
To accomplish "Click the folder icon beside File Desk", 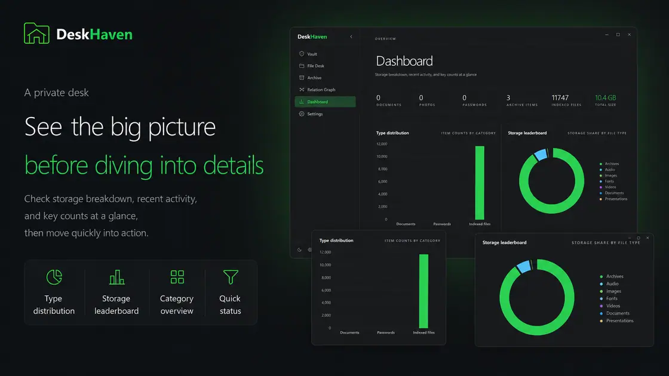I will tap(302, 66).
